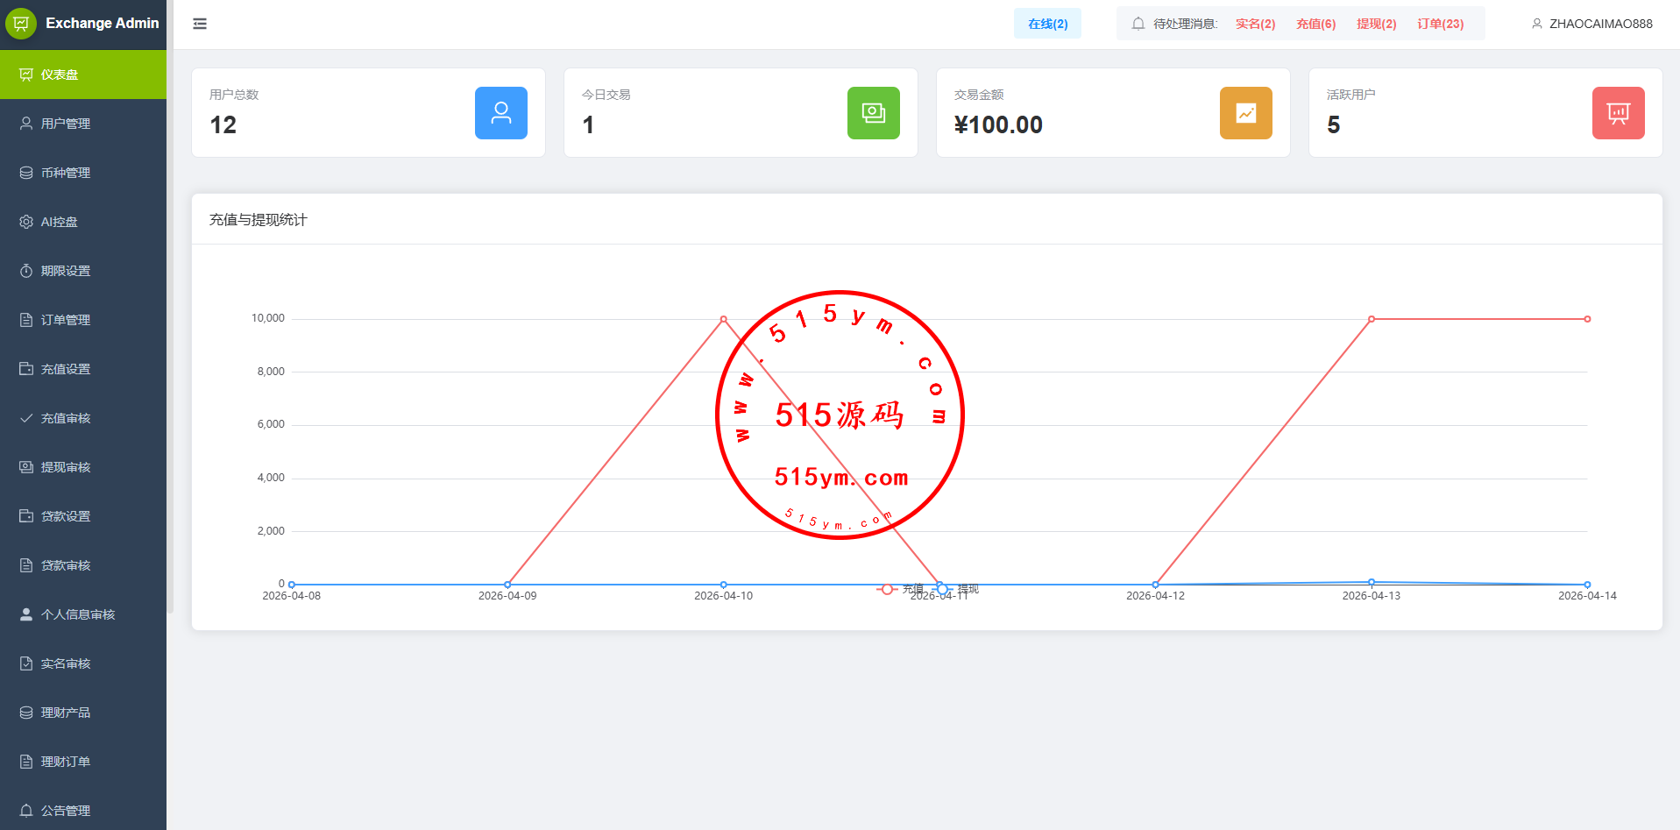Open 用户管理 from the sidebar
This screenshot has width=1680, height=830.
(x=66, y=124)
